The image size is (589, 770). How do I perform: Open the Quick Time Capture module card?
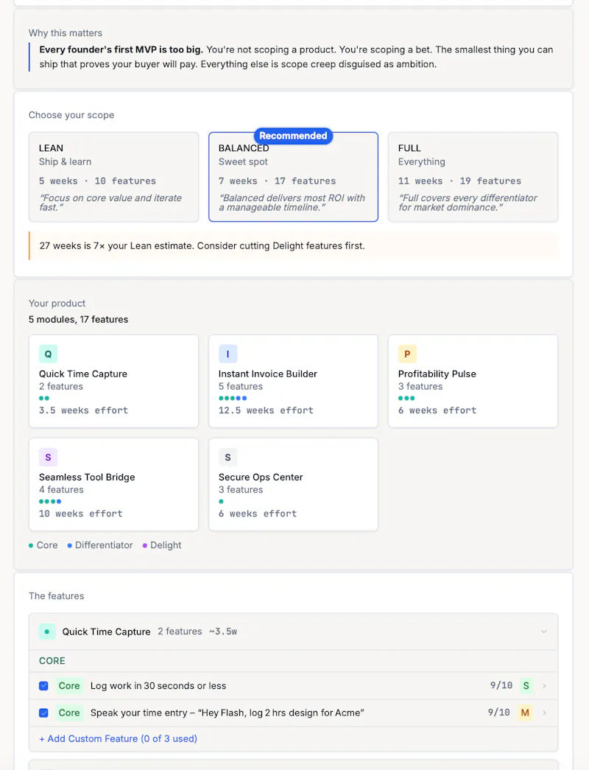coord(113,381)
